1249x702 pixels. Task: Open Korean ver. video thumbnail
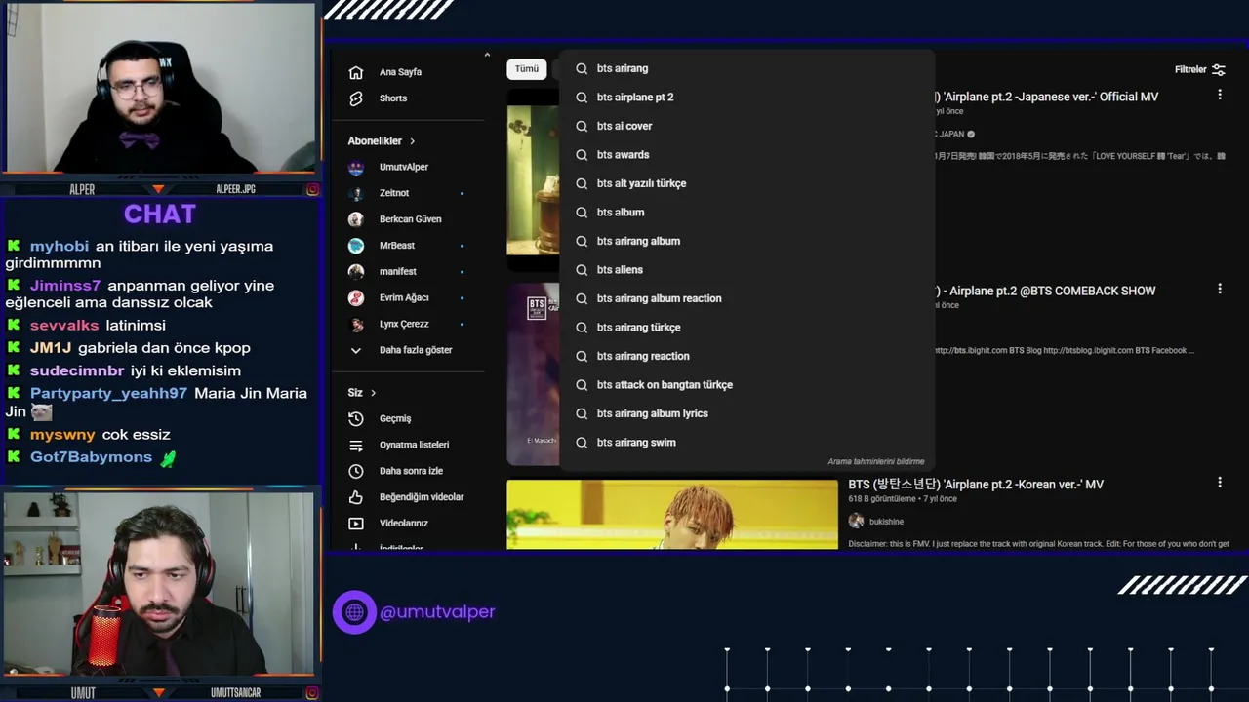(672, 514)
